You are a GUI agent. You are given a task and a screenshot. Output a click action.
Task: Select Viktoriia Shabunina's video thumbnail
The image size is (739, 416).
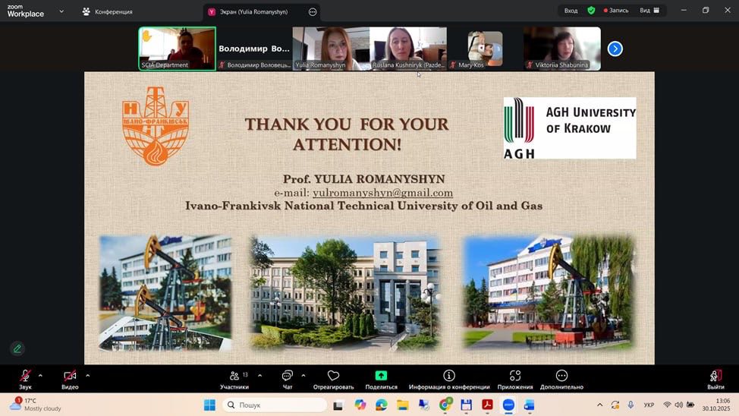561,49
